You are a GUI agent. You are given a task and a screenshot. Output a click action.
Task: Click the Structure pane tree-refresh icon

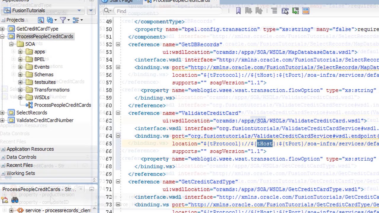pos(4,201)
